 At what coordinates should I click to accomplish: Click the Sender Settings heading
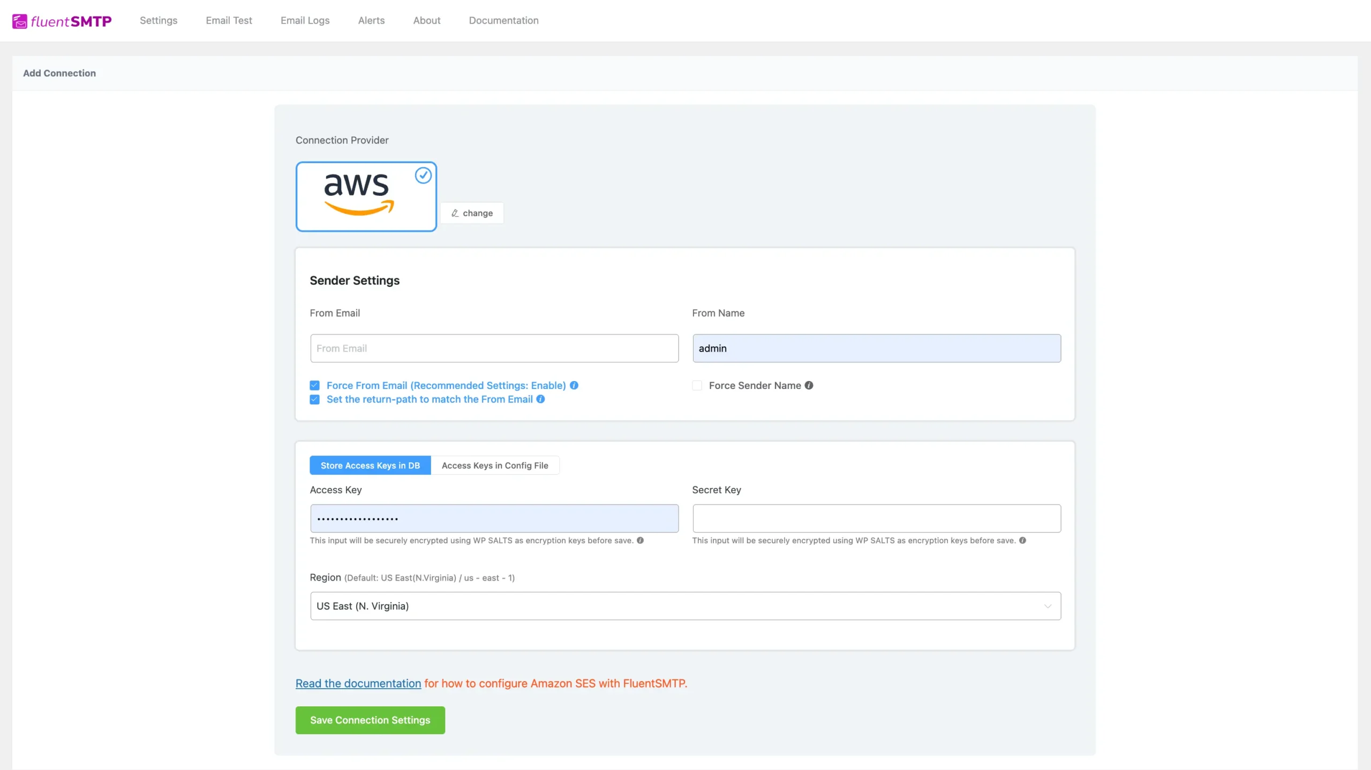(355, 280)
